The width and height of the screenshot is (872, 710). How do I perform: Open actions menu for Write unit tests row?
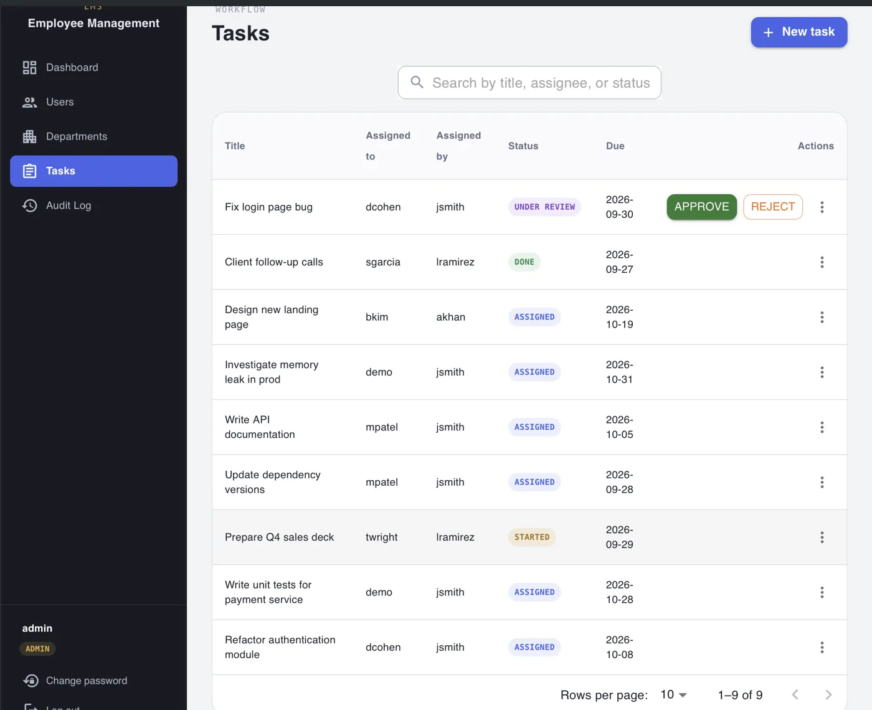822,592
